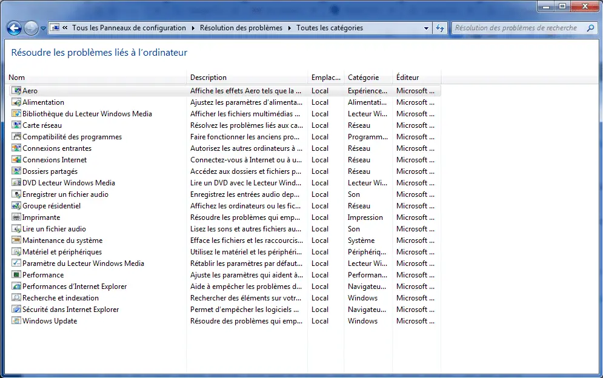
Task: Click the Dossiers partagés icon
Action: coord(16,171)
